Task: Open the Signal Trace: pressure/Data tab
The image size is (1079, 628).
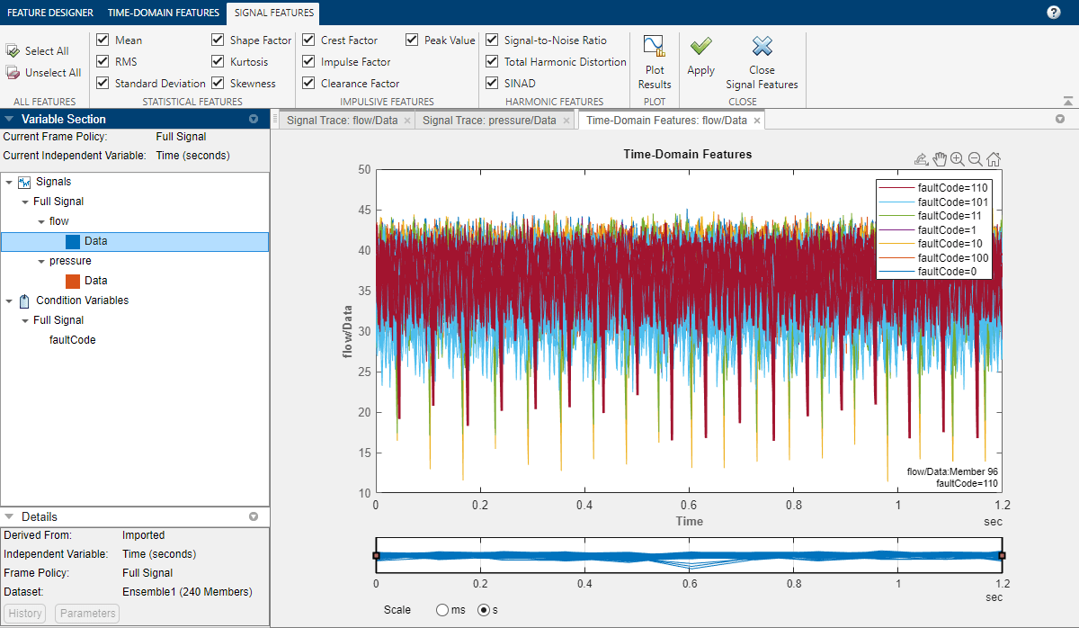Action: tap(489, 121)
